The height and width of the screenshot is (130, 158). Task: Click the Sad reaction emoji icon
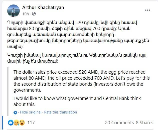click(16, 122)
